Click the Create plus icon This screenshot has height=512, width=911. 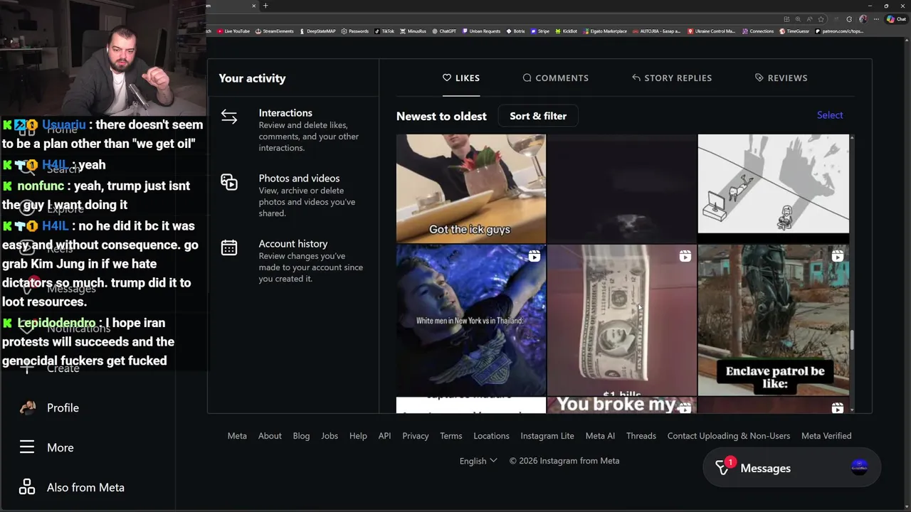tap(27, 368)
